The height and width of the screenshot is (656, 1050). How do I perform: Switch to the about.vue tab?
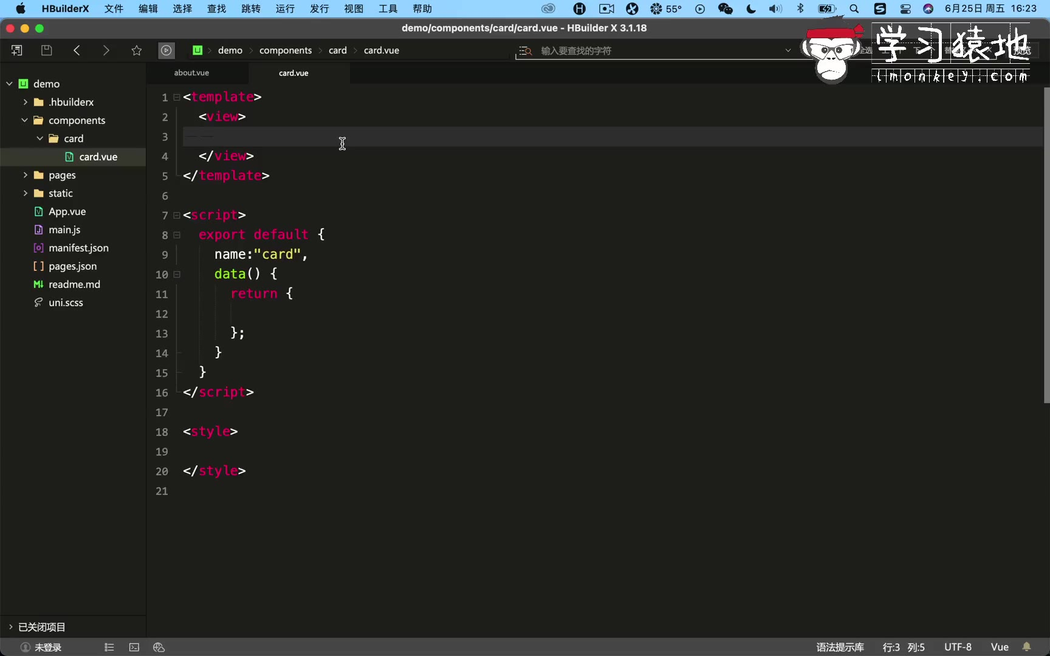click(191, 73)
